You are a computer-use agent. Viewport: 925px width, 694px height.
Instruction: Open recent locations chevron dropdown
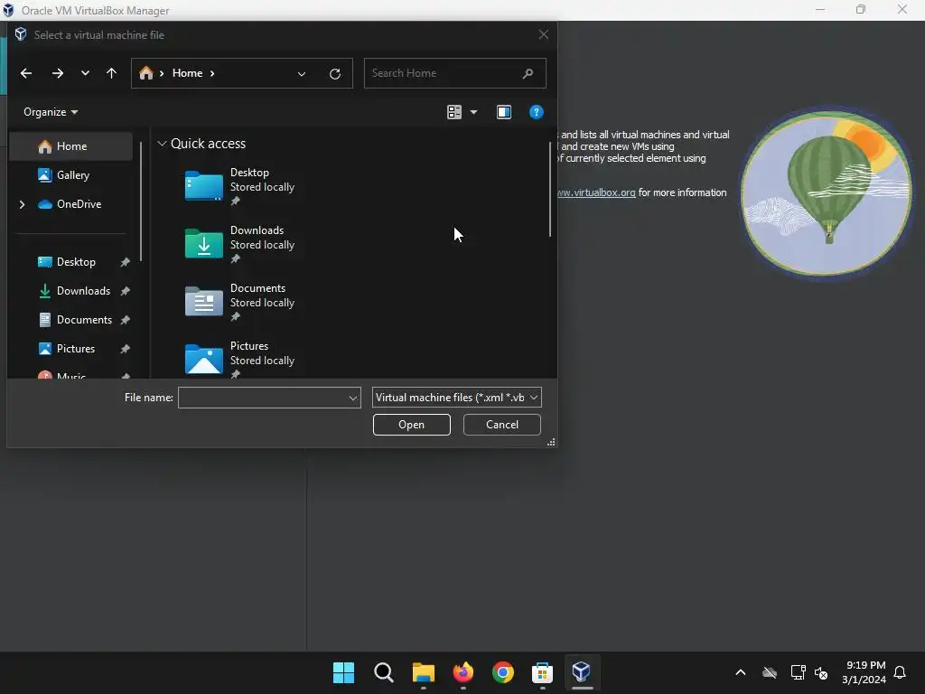(86, 73)
